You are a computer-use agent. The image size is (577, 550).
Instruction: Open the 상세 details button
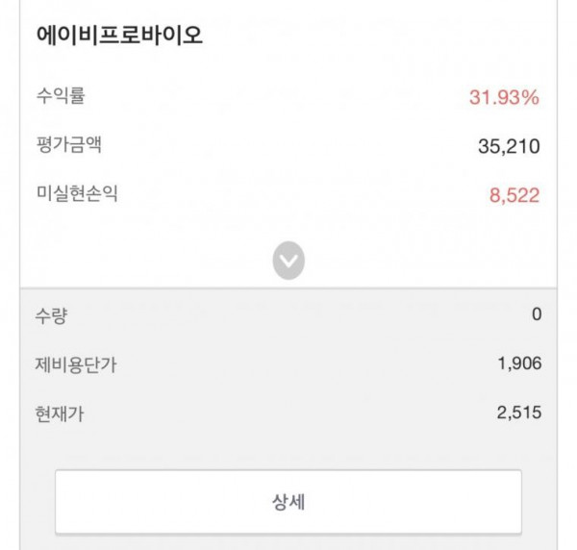(288, 501)
